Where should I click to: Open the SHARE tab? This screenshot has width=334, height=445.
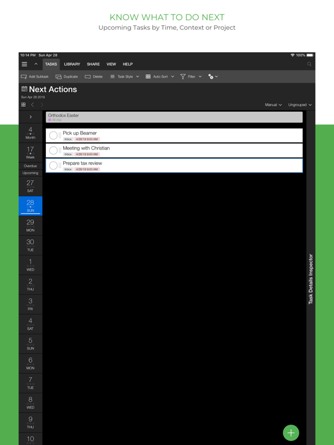[93, 64]
